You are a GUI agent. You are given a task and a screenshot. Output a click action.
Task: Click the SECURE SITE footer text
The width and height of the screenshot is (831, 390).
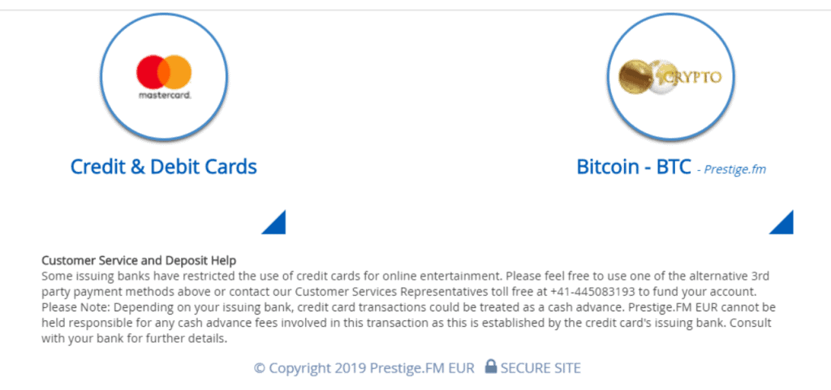coord(540,368)
